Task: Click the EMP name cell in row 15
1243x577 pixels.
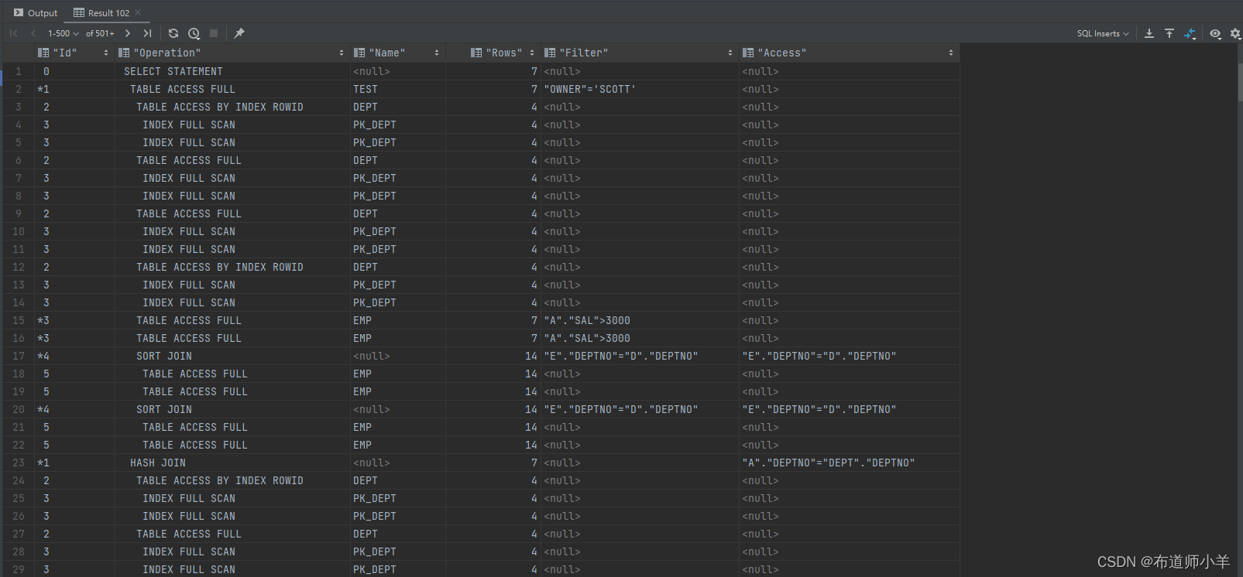Action: click(x=398, y=320)
